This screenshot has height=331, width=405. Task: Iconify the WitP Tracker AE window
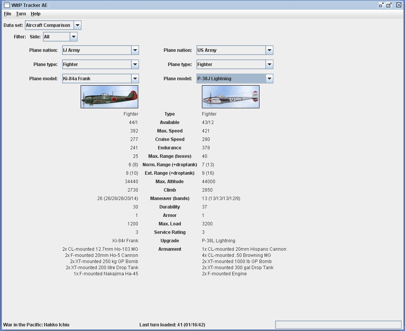coord(382,5)
